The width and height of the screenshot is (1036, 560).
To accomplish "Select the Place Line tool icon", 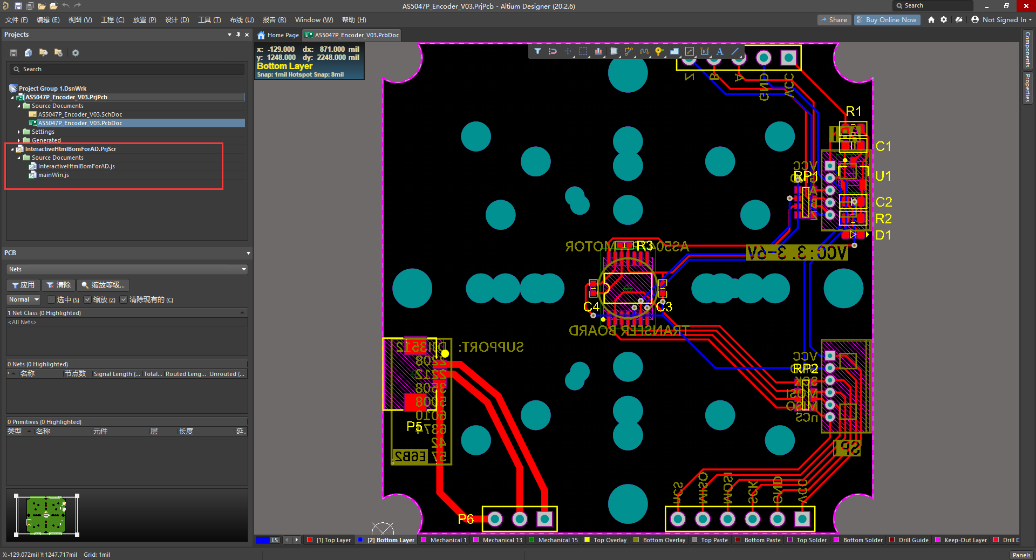I will click(735, 51).
